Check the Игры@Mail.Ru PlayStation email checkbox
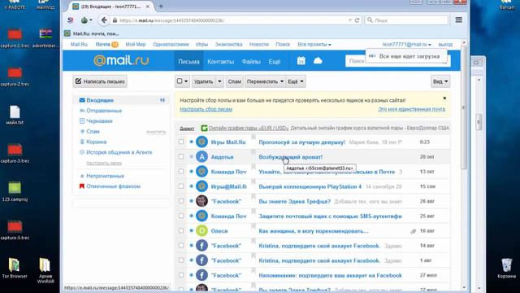This screenshot has width=520, height=293. coord(181,186)
